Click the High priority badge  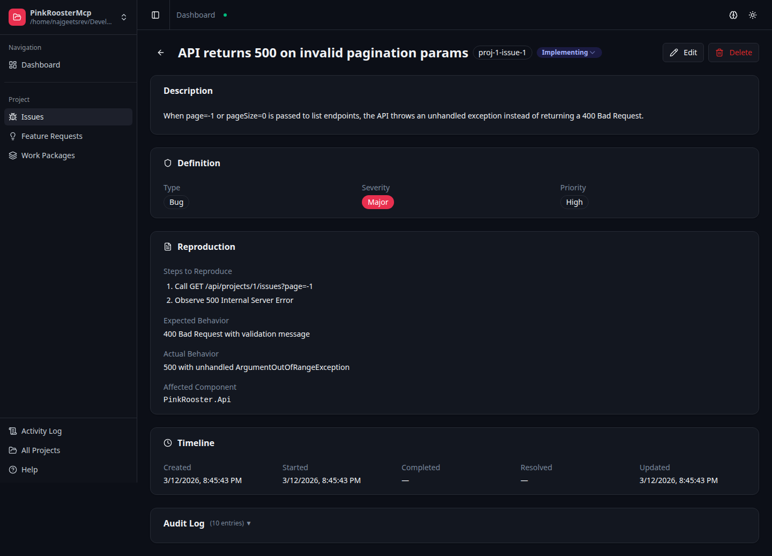[574, 202]
